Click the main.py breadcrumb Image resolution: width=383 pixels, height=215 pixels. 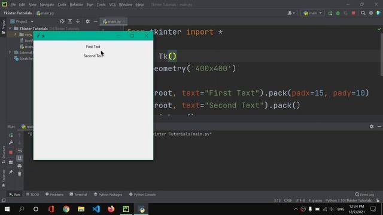[x=45, y=13]
